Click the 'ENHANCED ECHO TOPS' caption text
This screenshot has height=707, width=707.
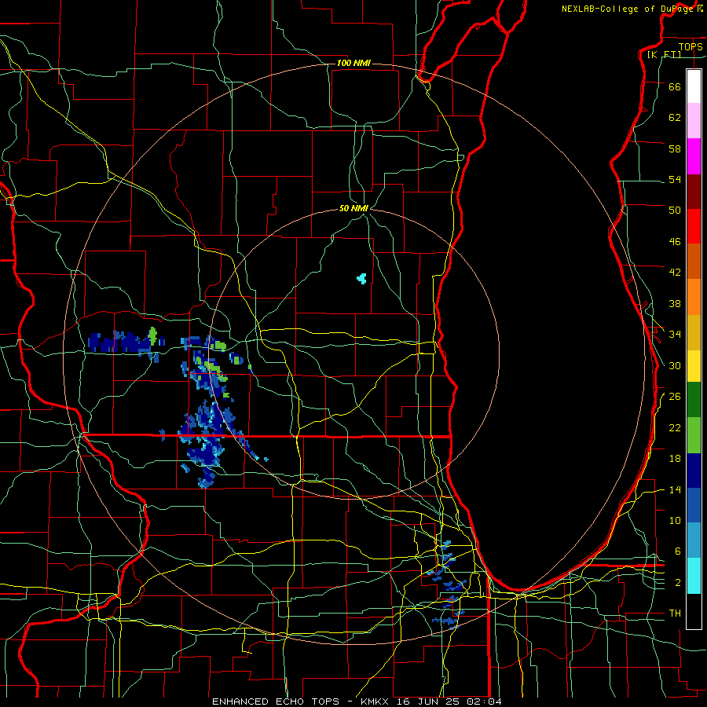[276, 702]
